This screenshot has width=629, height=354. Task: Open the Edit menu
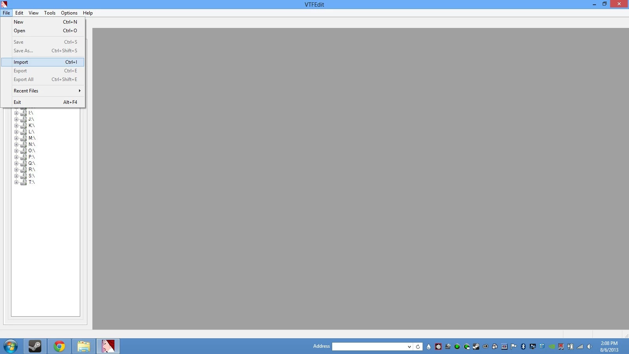click(x=19, y=13)
